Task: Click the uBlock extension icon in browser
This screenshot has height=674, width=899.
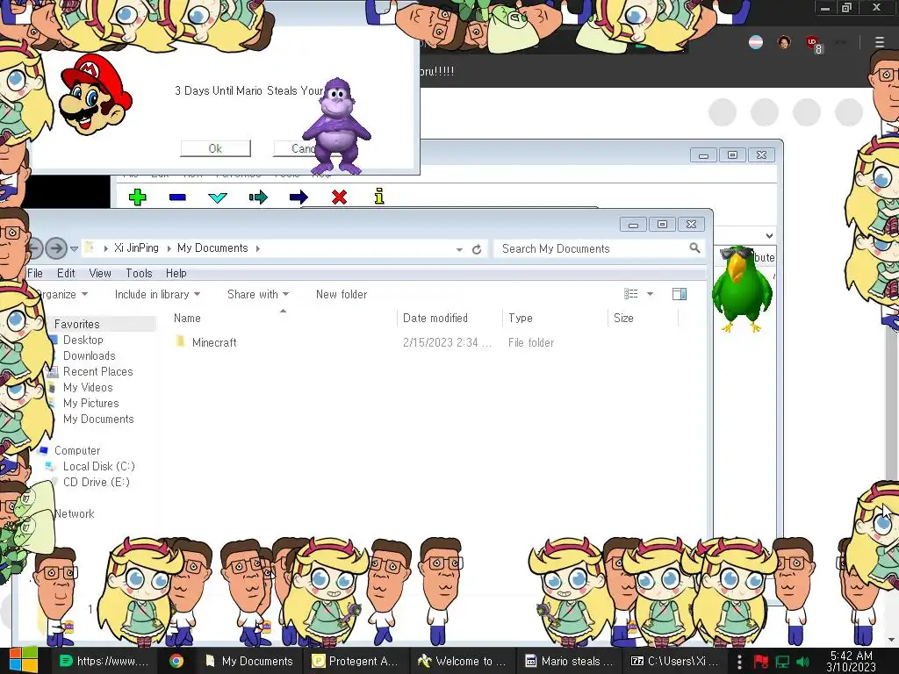Action: tap(813, 44)
